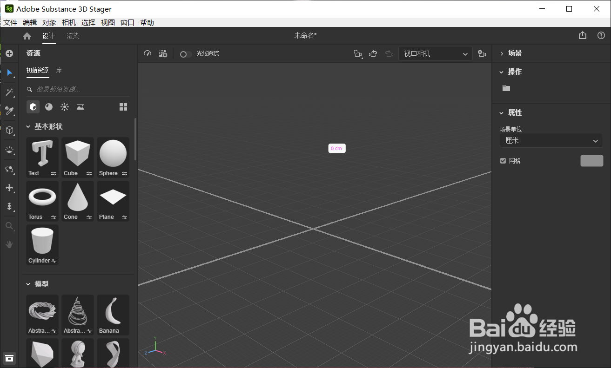Activate the environment lighting tool

pos(9,150)
